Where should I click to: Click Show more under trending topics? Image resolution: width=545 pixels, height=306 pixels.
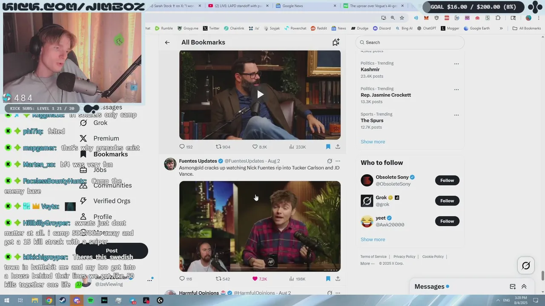point(373,142)
